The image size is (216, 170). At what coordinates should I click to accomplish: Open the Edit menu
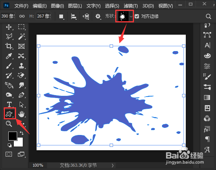pyautogui.click(x=40, y=6)
